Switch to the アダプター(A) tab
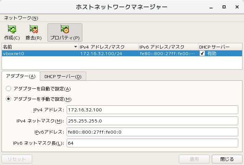Screen dimensions: 244x165 [21, 76]
